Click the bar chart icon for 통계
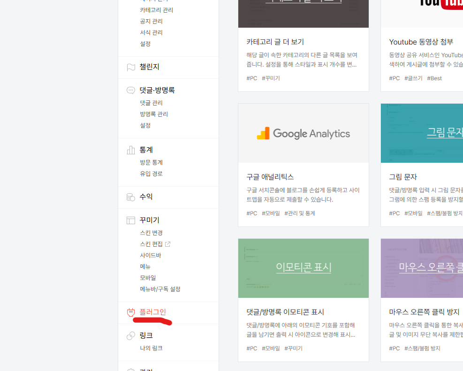This screenshot has width=463, height=371. pyautogui.click(x=131, y=150)
